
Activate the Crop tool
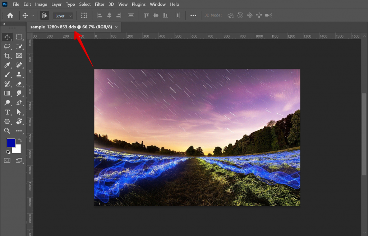pos(6,56)
